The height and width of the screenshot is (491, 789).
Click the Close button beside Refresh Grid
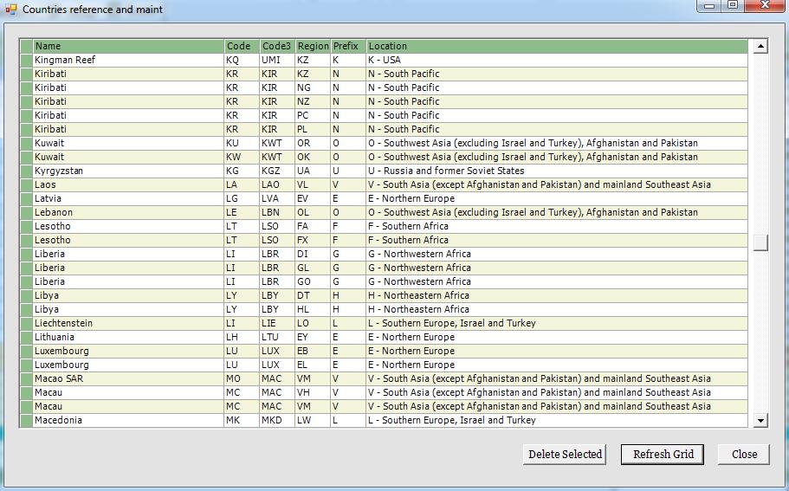click(x=744, y=455)
